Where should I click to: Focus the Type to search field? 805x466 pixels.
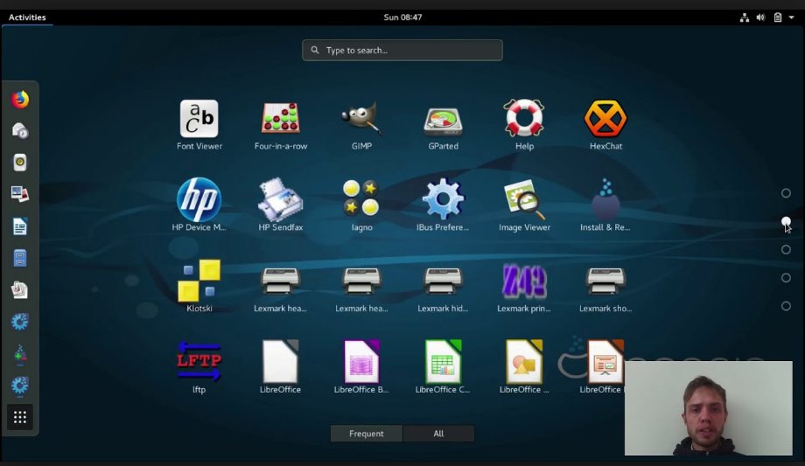click(x=402, y=51)
